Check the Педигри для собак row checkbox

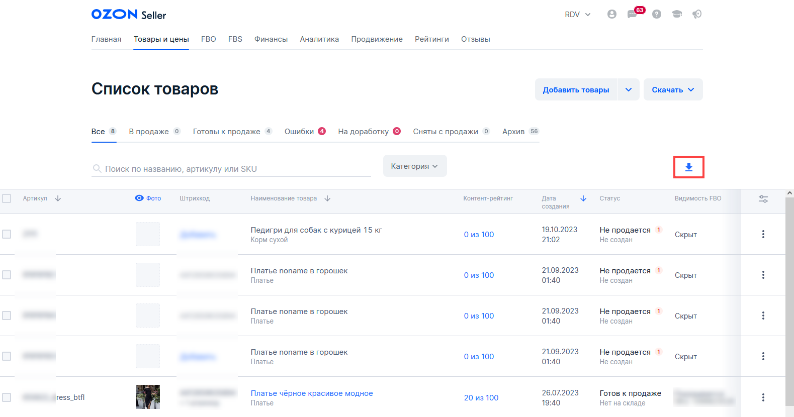click(x=7, y=234)
